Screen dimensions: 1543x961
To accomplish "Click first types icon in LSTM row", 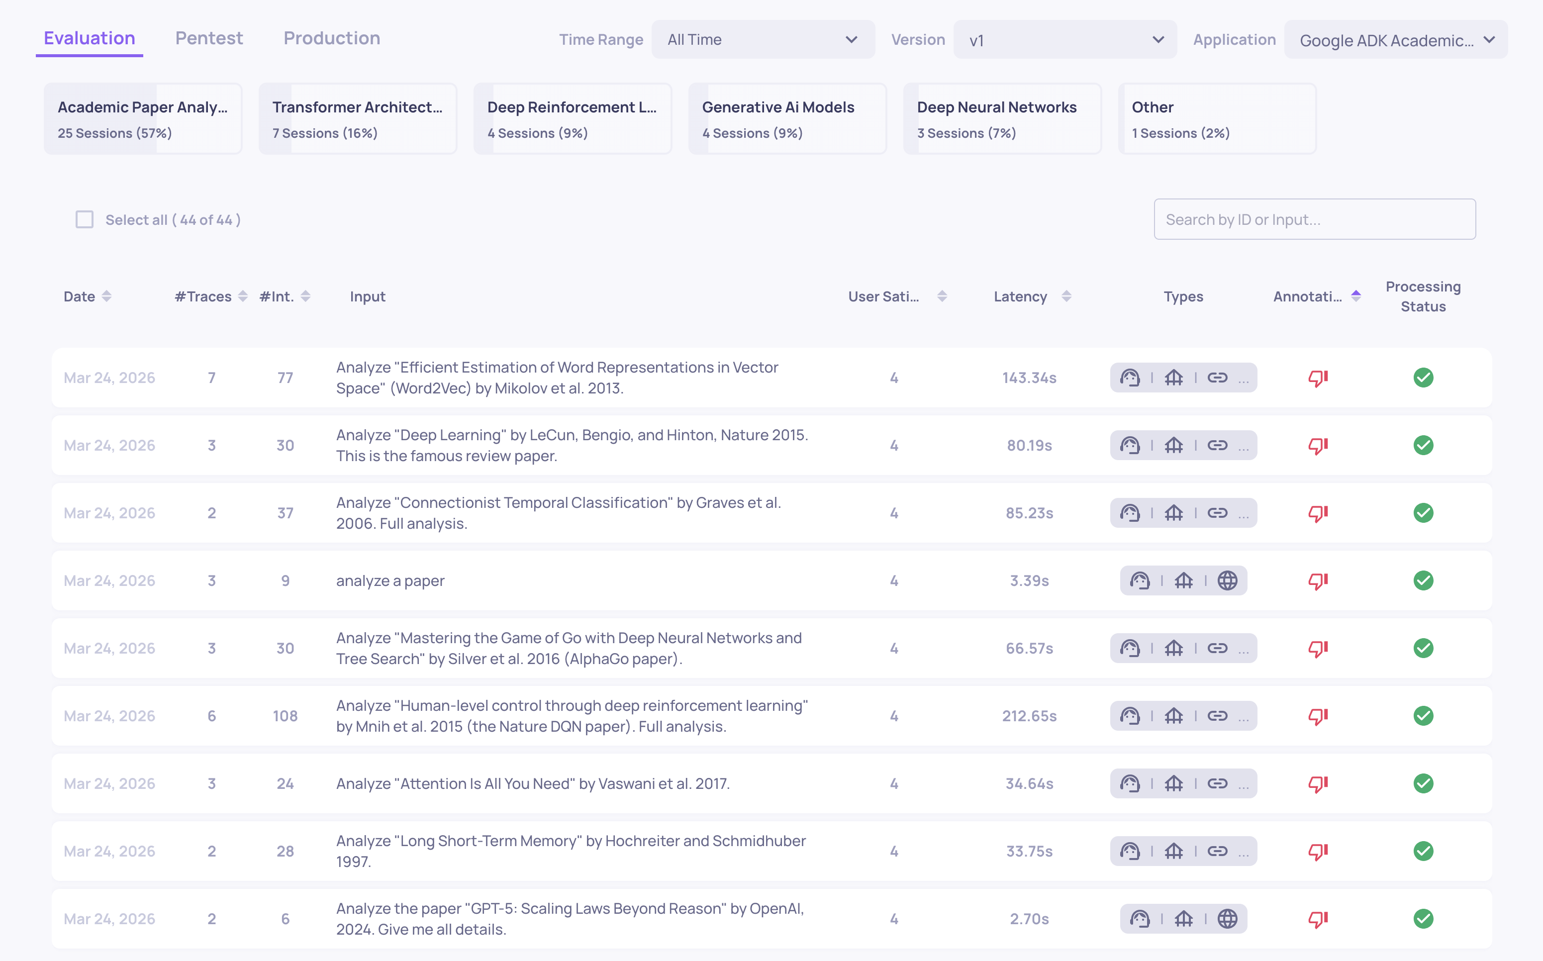I will [1130, 852].
